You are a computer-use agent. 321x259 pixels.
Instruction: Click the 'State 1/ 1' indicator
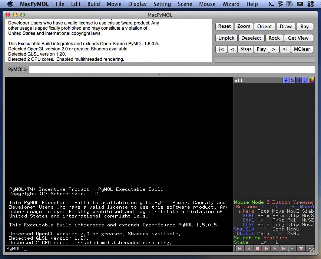click(256, 242)
